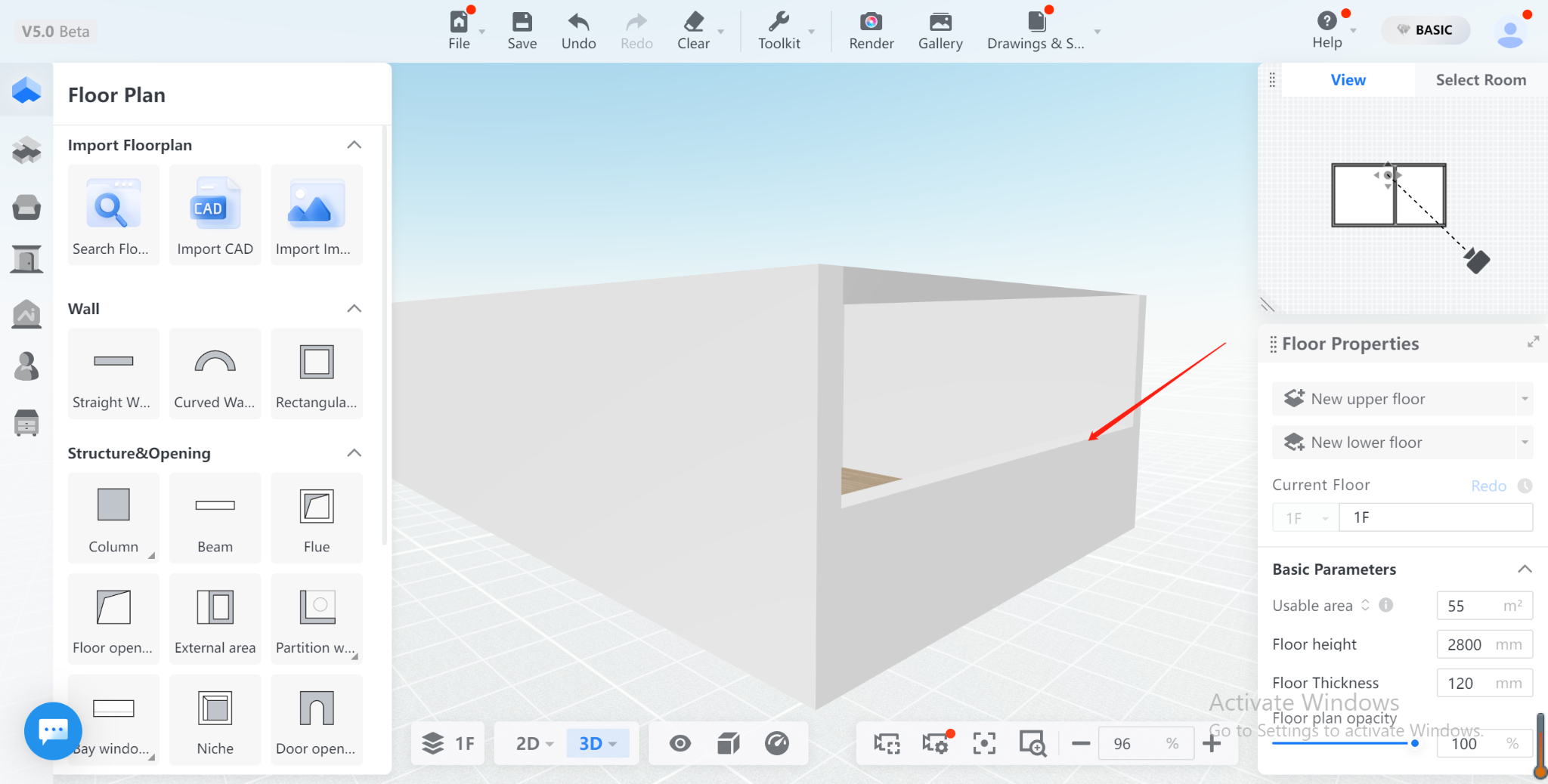This screenshot has height=784, width=1548.
Task: Collapse the Basic Parameters section
Action: tap(1525, 569)
